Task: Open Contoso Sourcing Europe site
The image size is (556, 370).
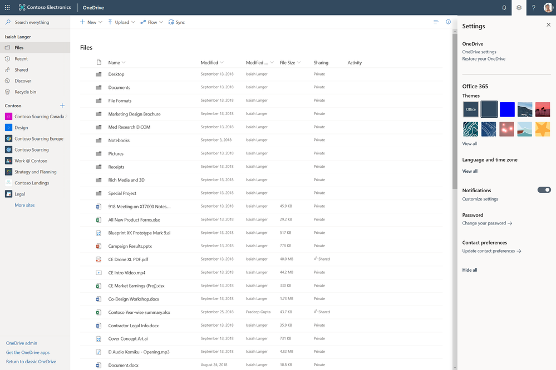Action: [x=35, y=138]
